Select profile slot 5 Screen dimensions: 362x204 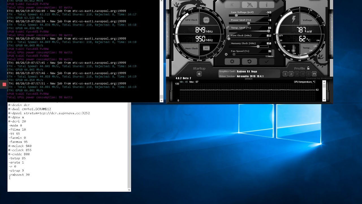[308, 74]
